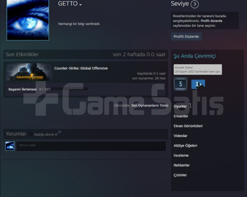Image resolution: width=247 pixels, height=197 pixels.
Task: Click the blue eye profile avatar
Action: pyautogui.click(x=28, y=20)
